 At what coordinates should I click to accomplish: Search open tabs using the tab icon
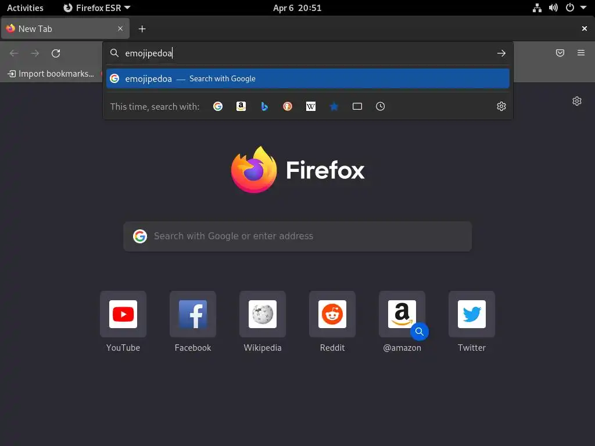pos(357,107)
